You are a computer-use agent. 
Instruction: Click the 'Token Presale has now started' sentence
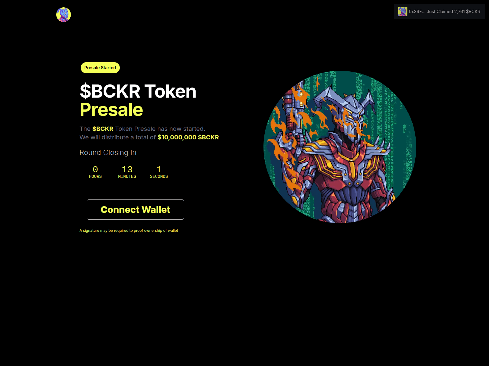[x=160, y=129]
